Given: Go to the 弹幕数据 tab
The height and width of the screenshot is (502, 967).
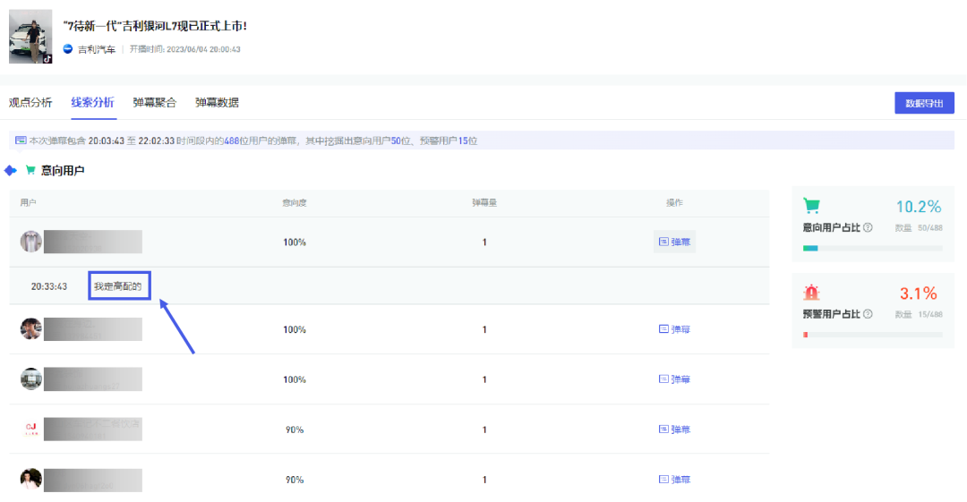Looking at the screenshot, I should point(217,102).
